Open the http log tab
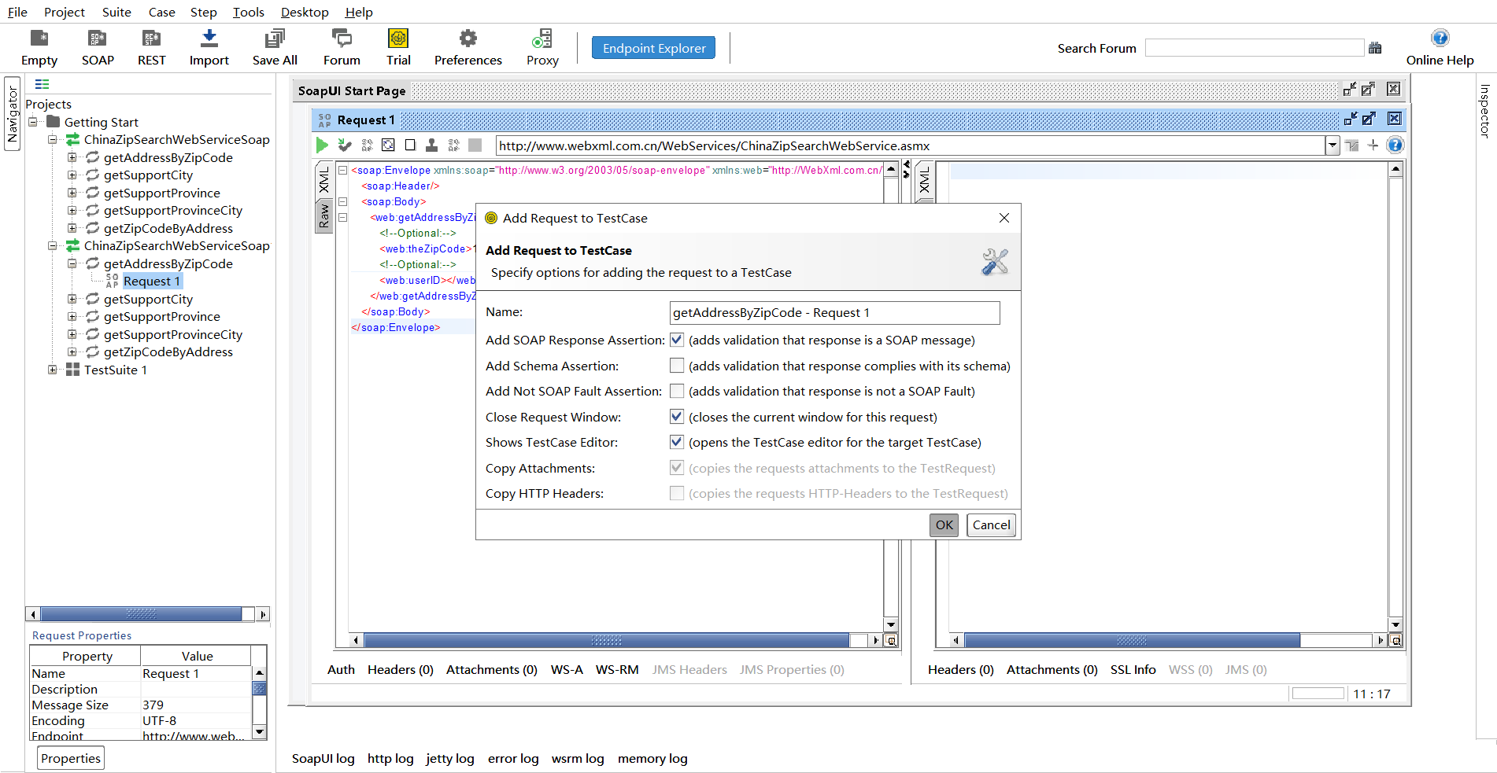Image resolution: width=1497 pixels, height=773 pixels. (x=390, y=758)
